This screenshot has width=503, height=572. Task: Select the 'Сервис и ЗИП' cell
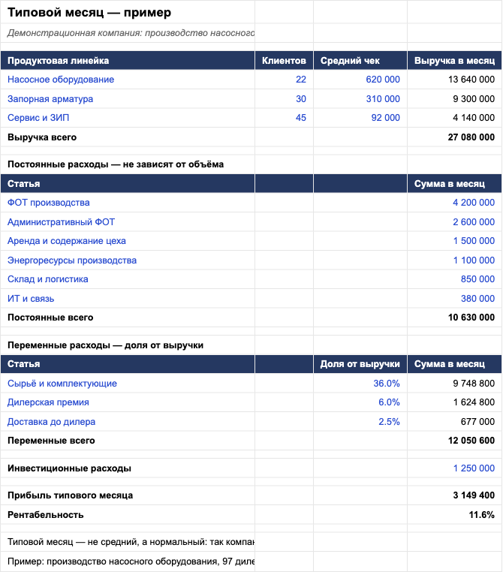pos(128,118)
